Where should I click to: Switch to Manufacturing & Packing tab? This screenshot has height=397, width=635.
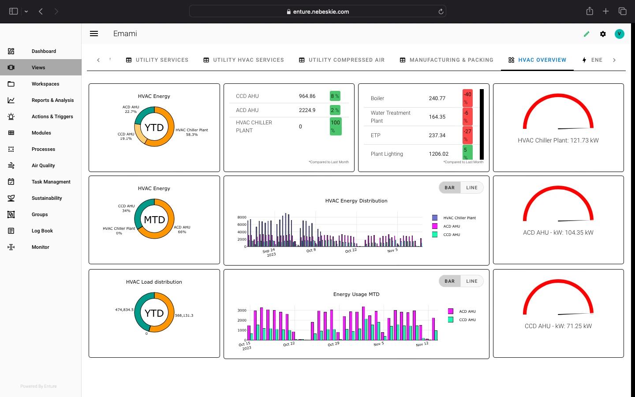[x=446, y=60]
